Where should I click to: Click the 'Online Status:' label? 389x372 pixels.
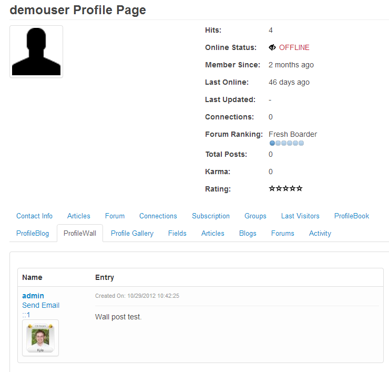point(231,47)
